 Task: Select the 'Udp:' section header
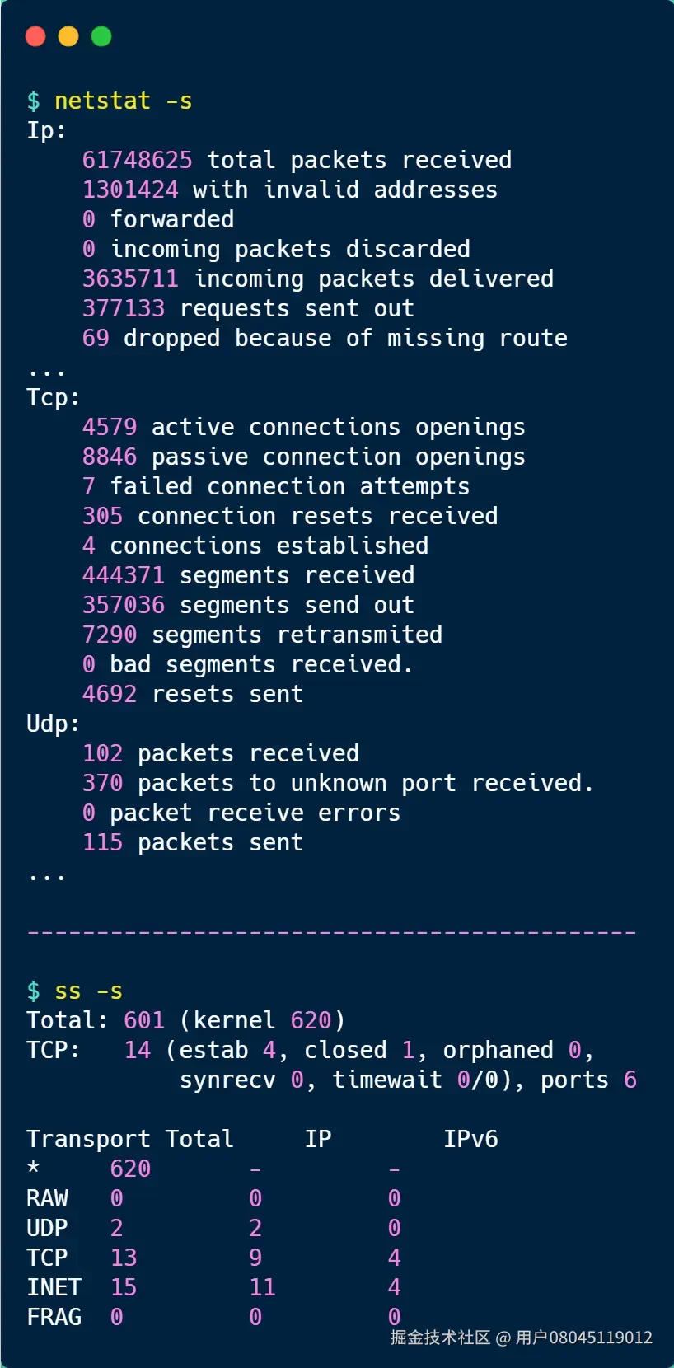click(54, 724)
